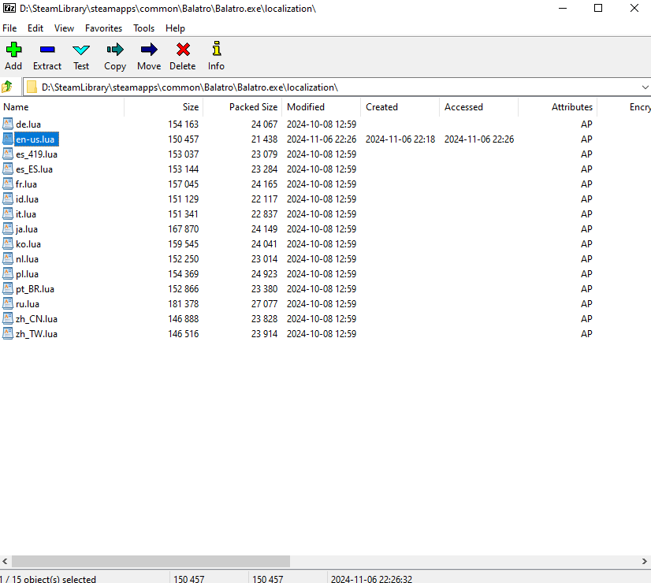651x583 pixels.
Task: Click the Copy toolbar icon
Action: point(115,50)
